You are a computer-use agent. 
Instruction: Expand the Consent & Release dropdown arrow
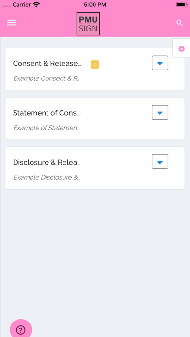(x=160, y=63)
